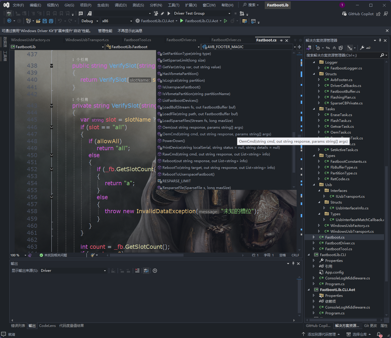The height and width of the screenshot is (338, 391).
Task: Click the notifications bell in status bar
Action: [379, 334]
